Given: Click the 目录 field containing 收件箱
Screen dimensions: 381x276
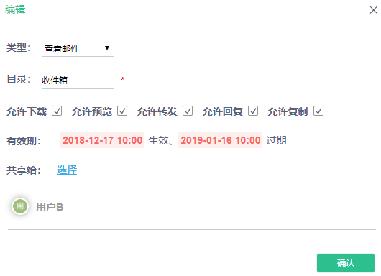Looking at the screenshot, I should [x=78, y=80].
